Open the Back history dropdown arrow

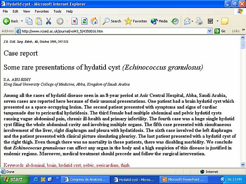point(22,21)
